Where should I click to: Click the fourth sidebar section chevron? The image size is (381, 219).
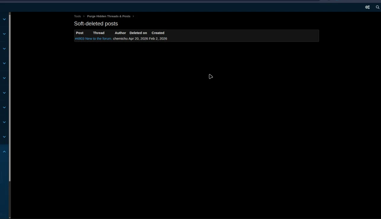[x=4, y=63]
